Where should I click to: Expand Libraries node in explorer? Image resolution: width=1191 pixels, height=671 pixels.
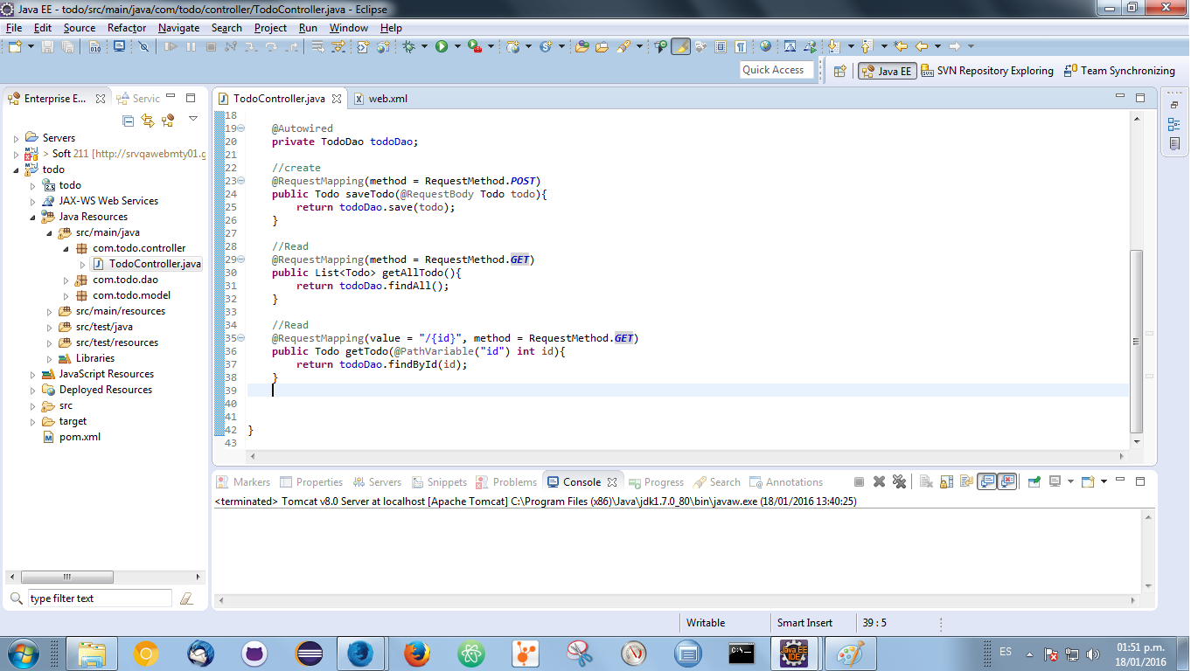click(49, 359)
